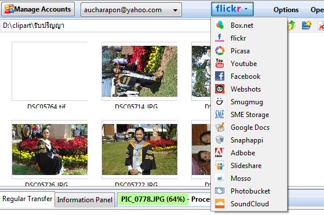324x215 pixels.
Task: Click the Webshots face icon
Action: click(x=220, y=89)
